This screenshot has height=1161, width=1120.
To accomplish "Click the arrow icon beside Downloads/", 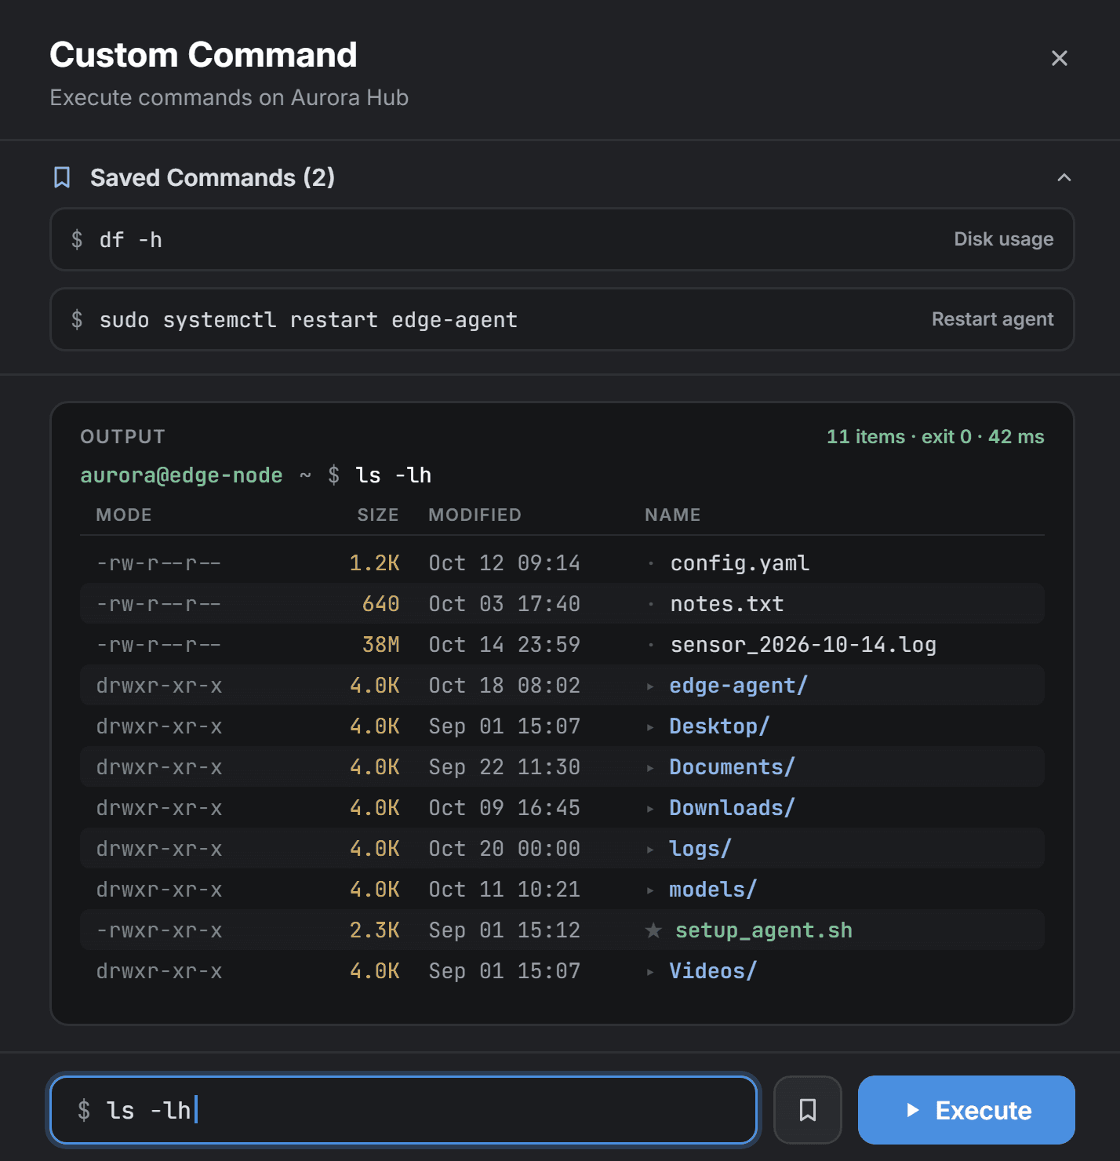I will (x=650, y=809).
